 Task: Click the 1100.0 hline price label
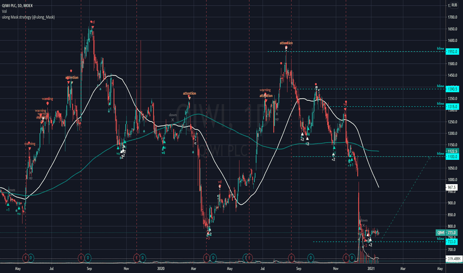453,157
